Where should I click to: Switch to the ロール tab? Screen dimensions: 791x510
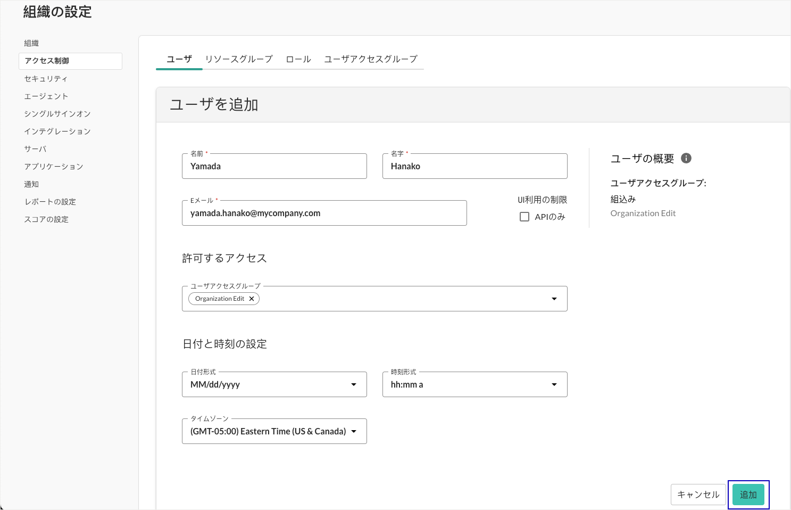coord(298,59)
